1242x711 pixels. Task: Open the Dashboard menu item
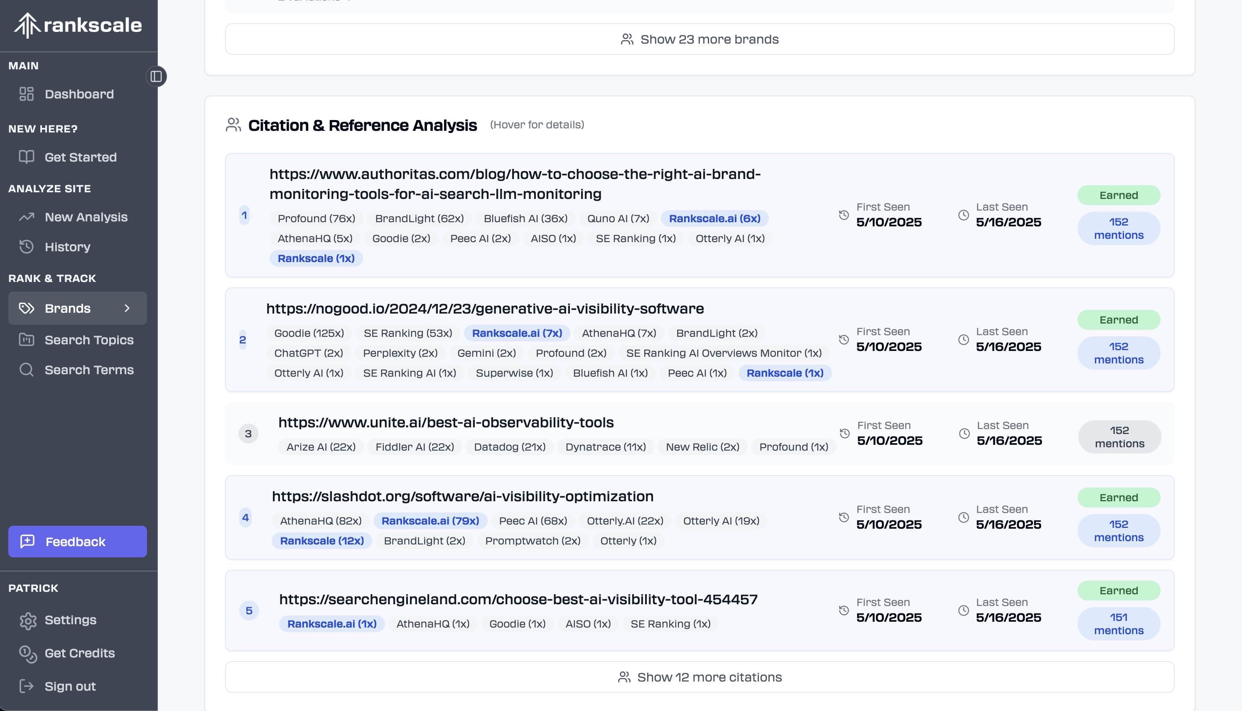click(78, 94)
